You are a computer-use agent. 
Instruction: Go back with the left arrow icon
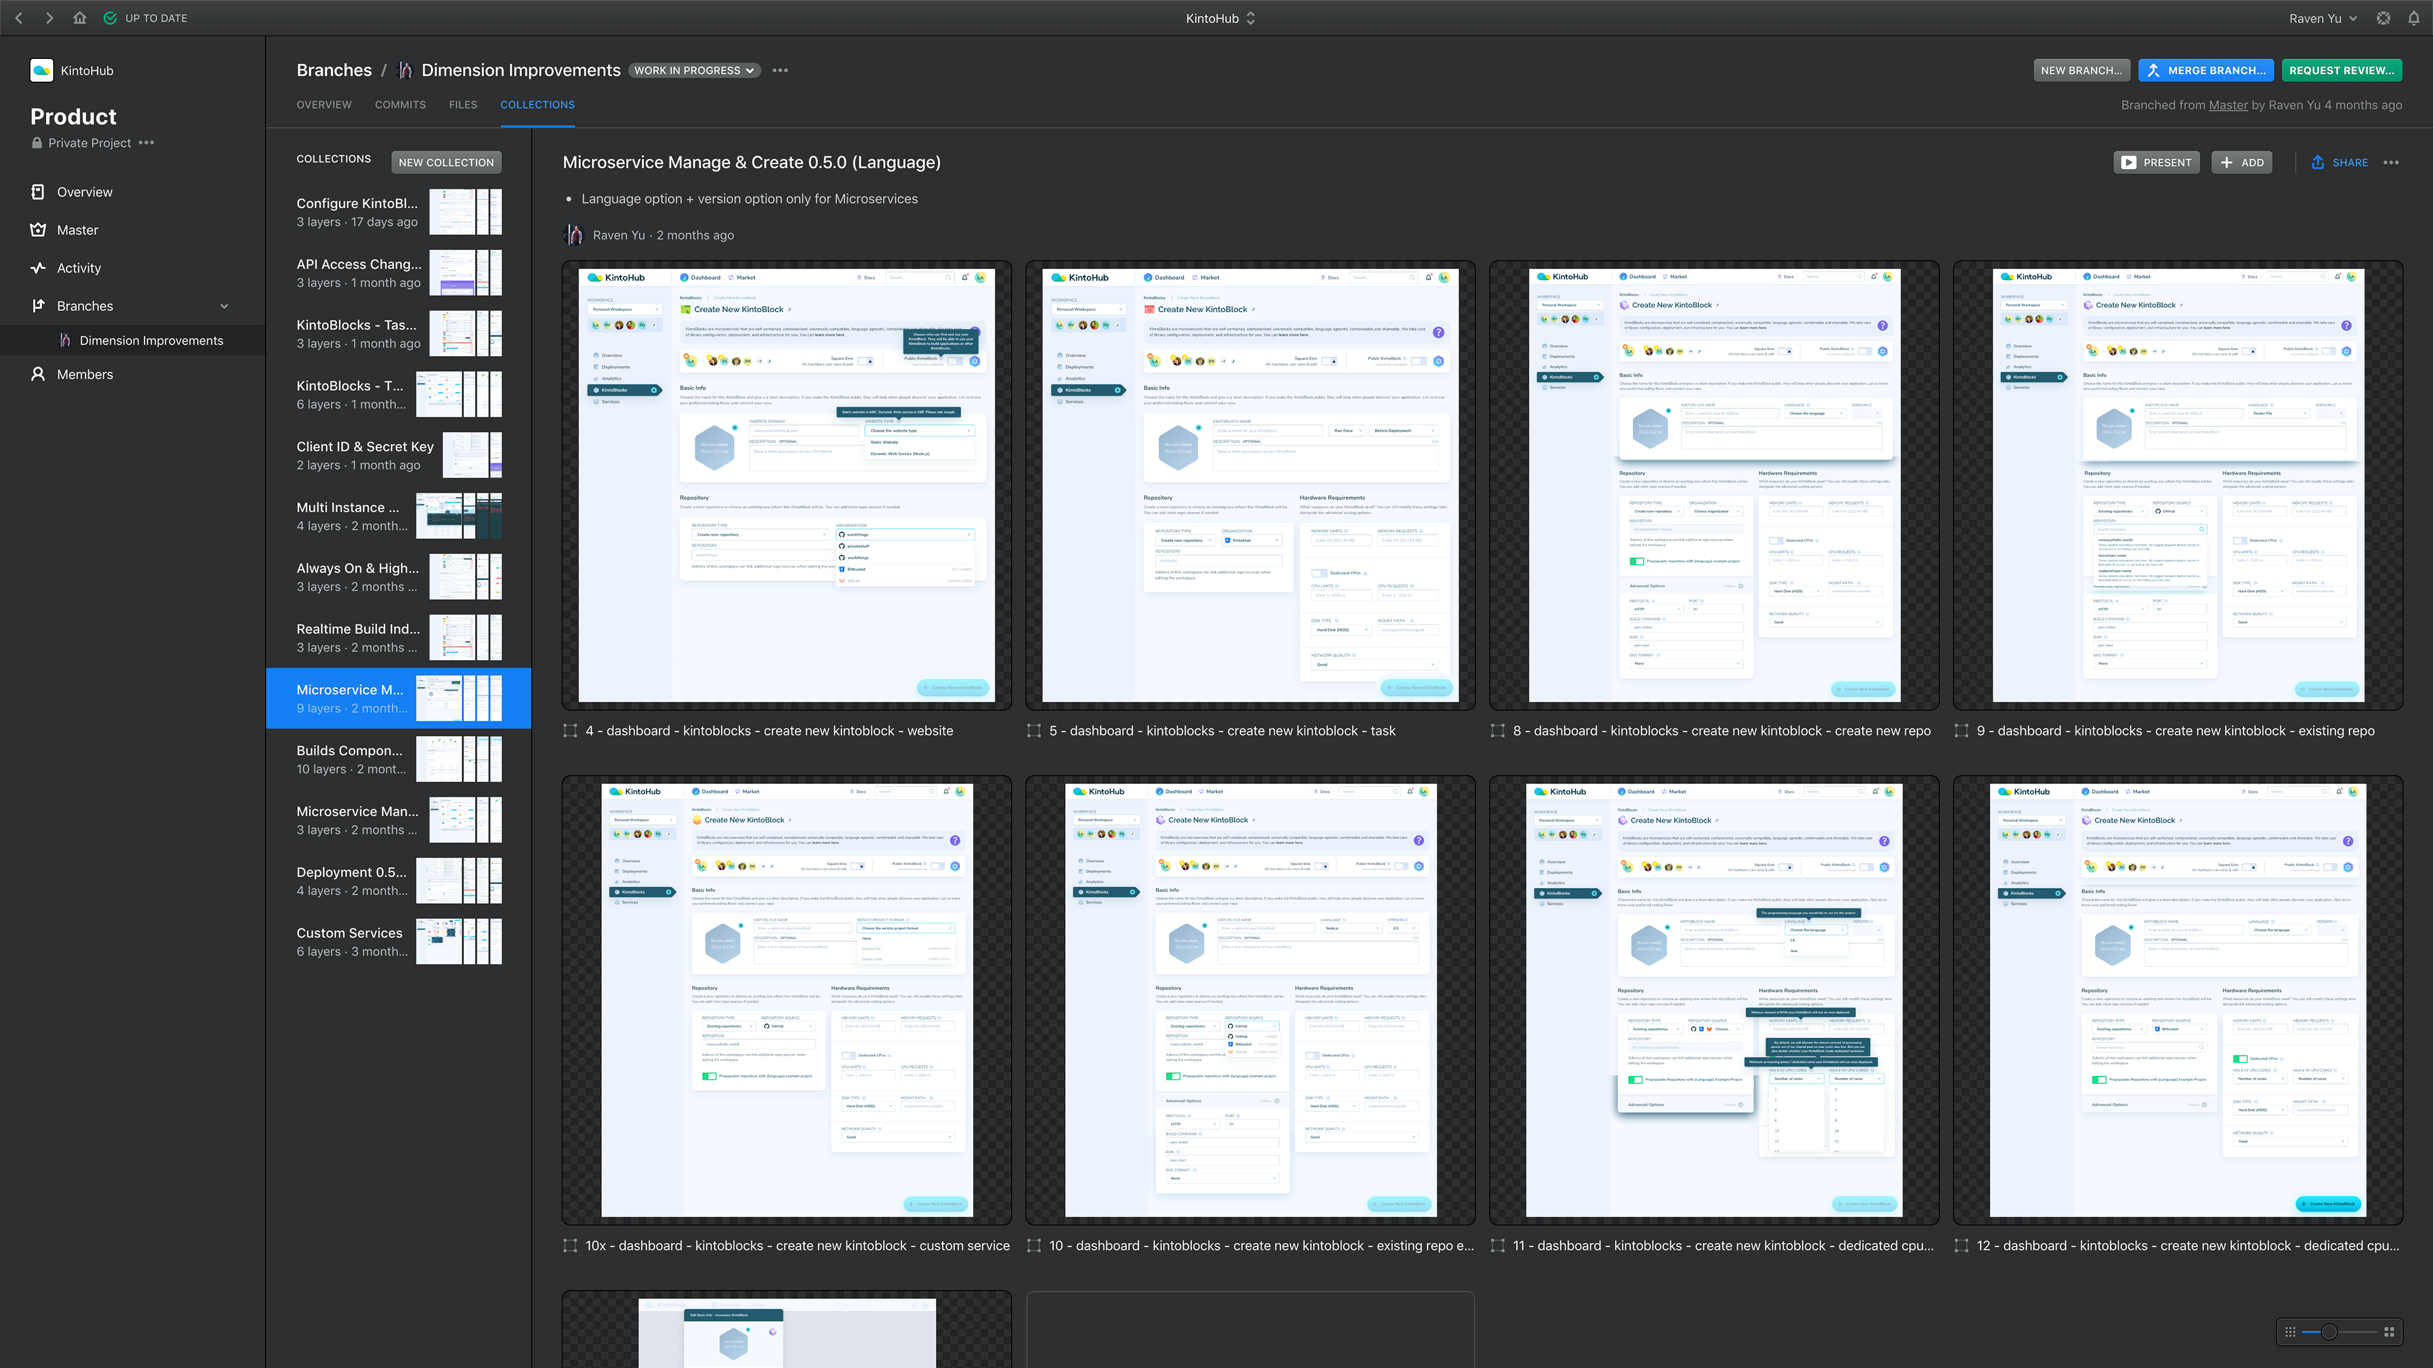click(19, 18)
